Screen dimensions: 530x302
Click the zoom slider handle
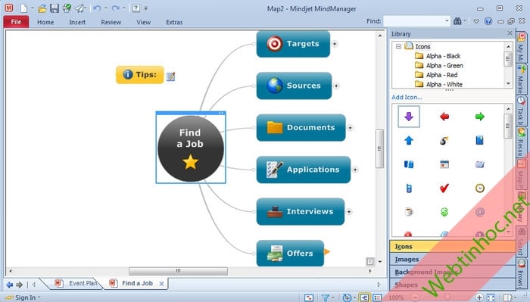point(447,297)
